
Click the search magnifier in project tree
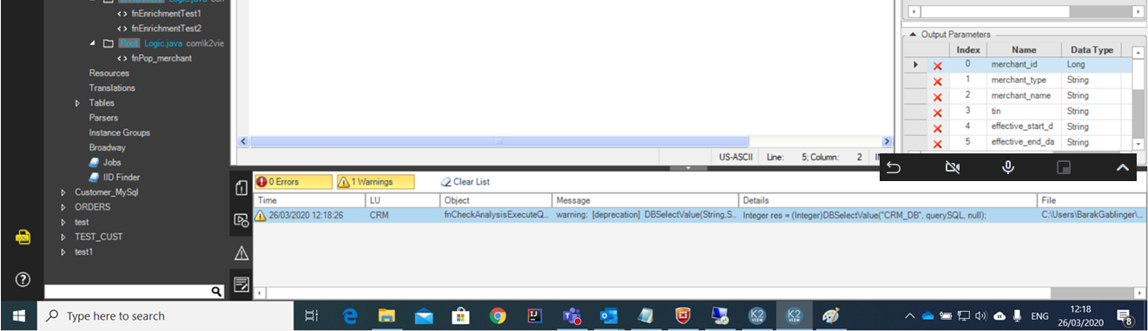216,292
